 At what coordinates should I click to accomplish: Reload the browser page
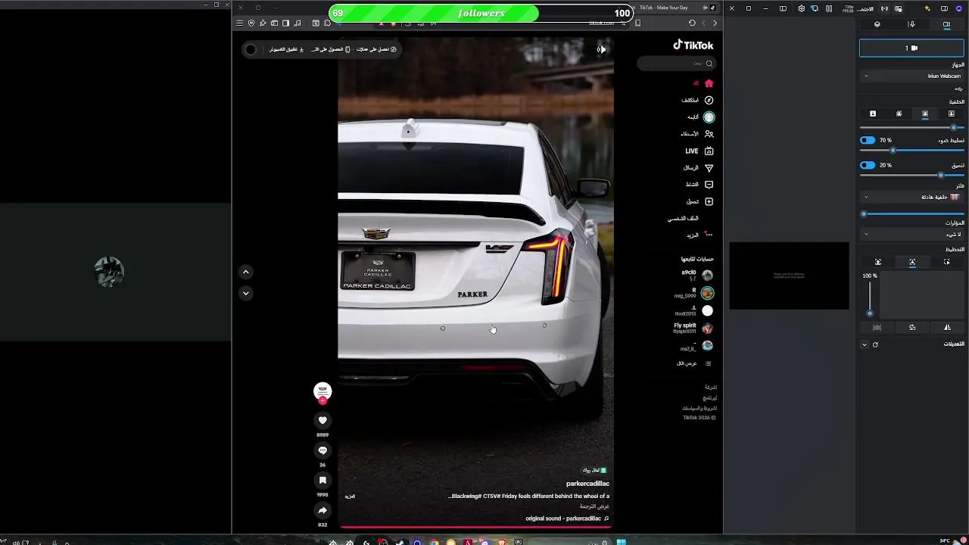692,23
